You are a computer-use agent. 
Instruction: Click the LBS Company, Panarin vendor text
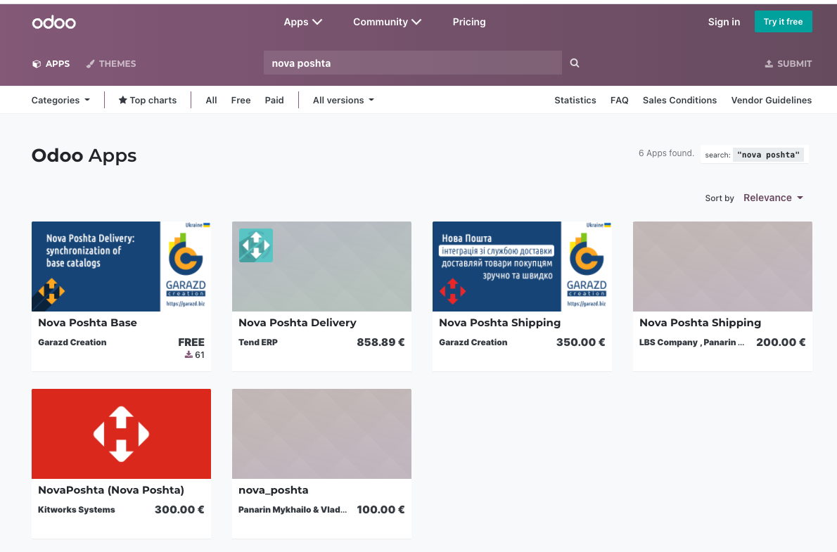692,342
